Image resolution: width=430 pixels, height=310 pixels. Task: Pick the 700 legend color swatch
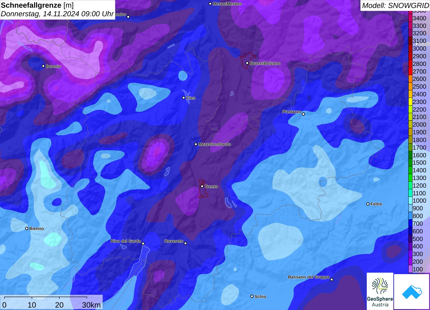tap(410, 224)
